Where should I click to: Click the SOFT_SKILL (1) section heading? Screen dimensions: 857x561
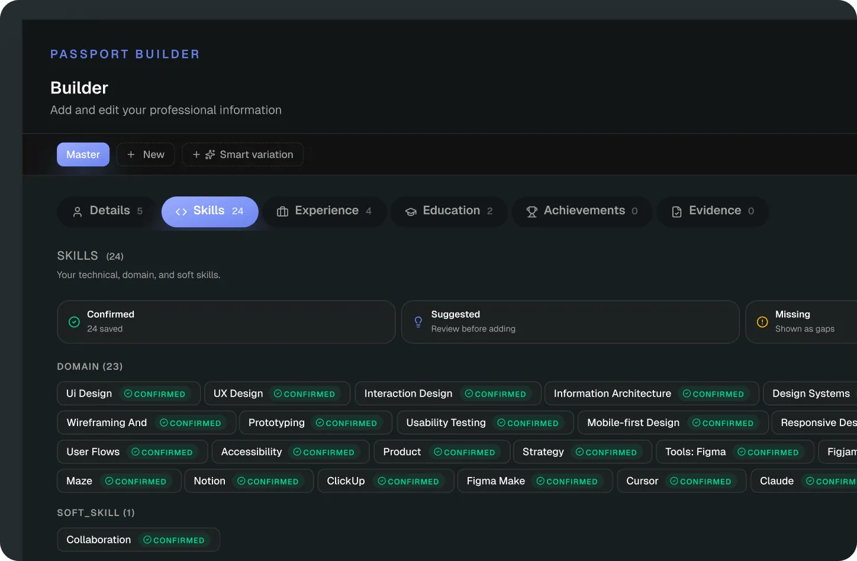point(96,512)
